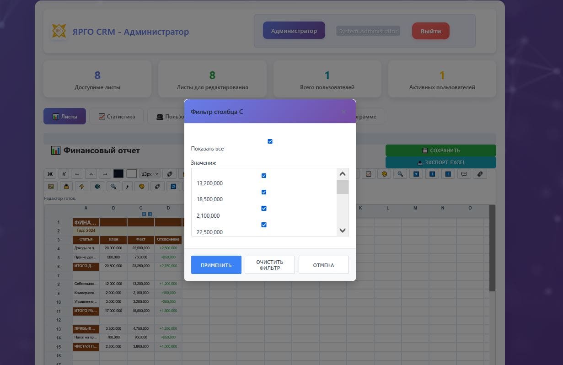Click the comment speech bubble icon

464,174
